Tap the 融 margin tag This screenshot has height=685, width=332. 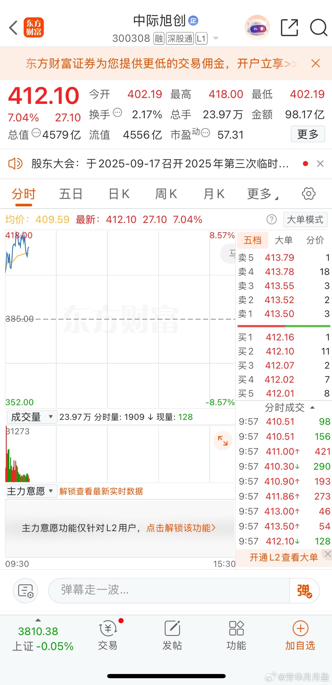point(159,38)
